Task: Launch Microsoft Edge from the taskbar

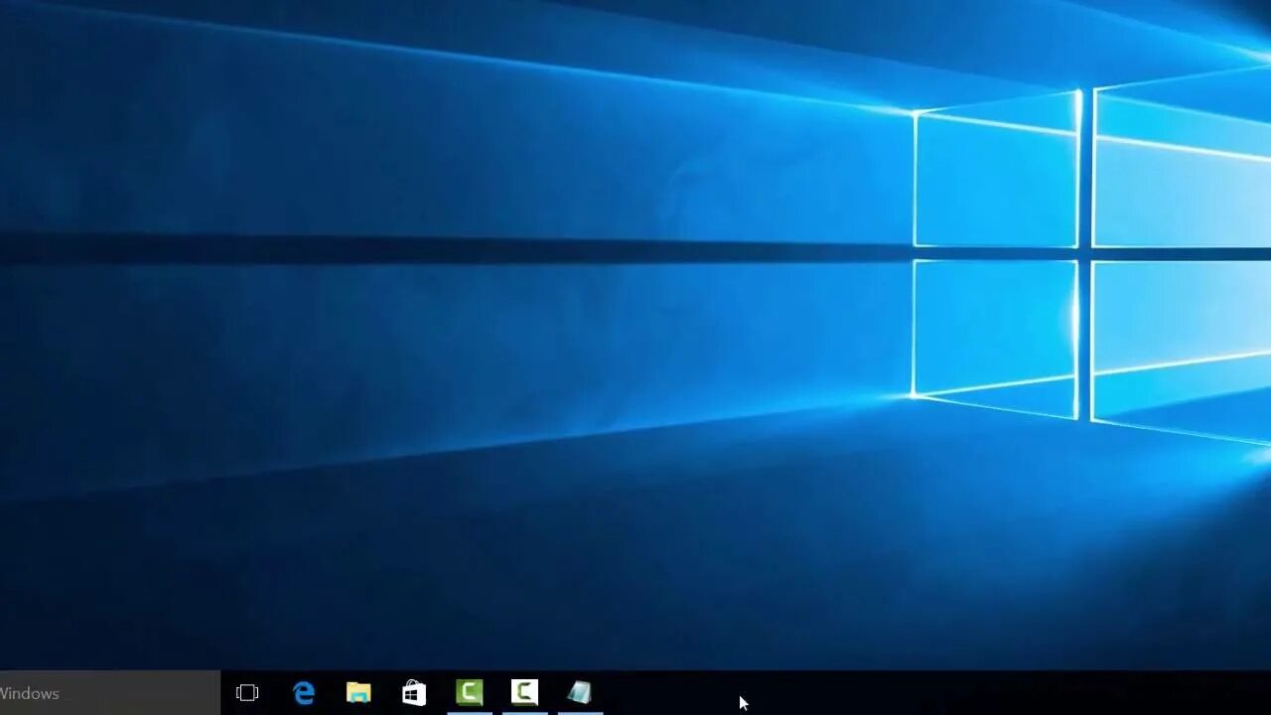Action: tap(304, 693)
